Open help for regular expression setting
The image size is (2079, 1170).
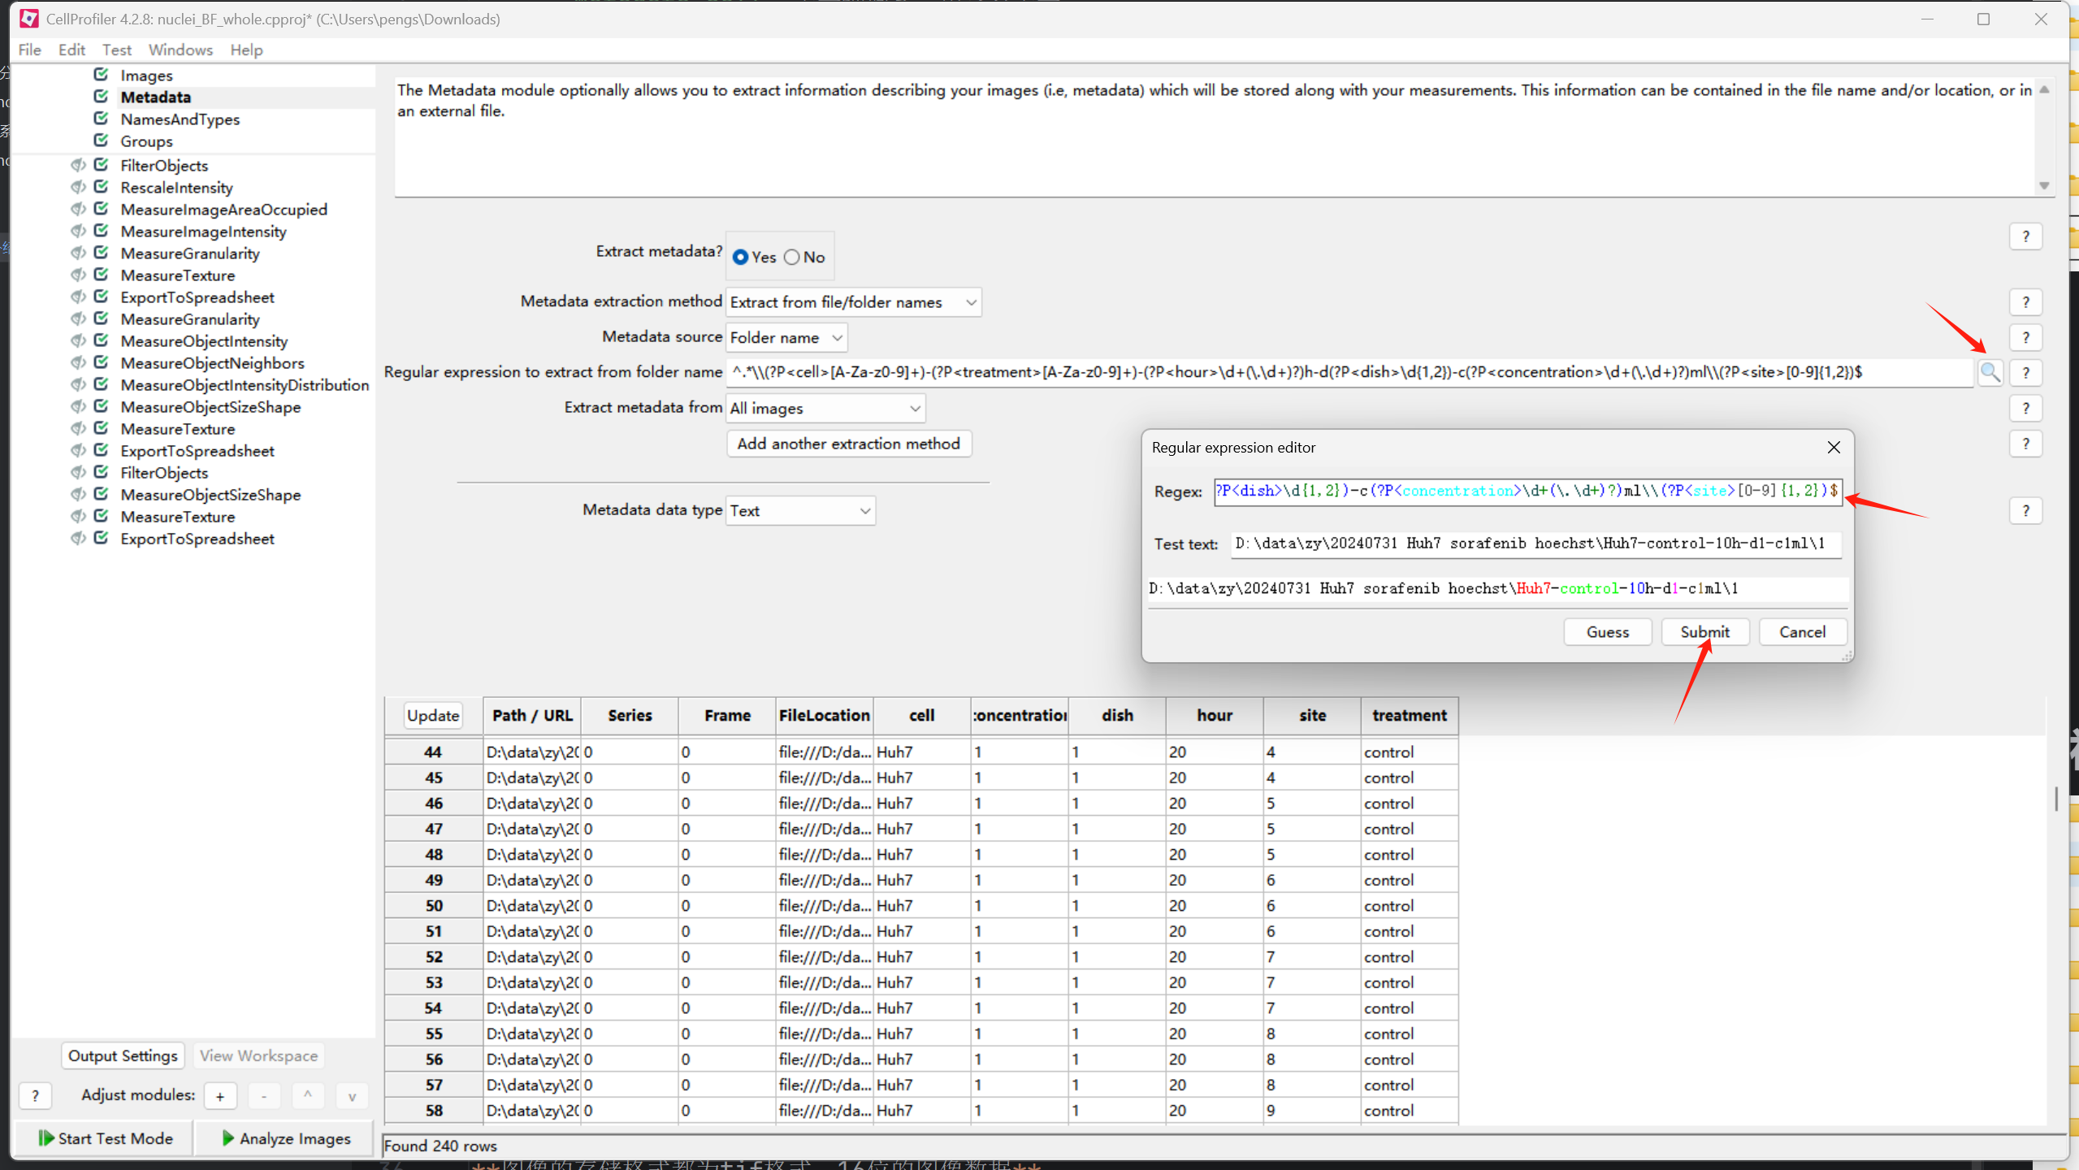point(2025,373)
